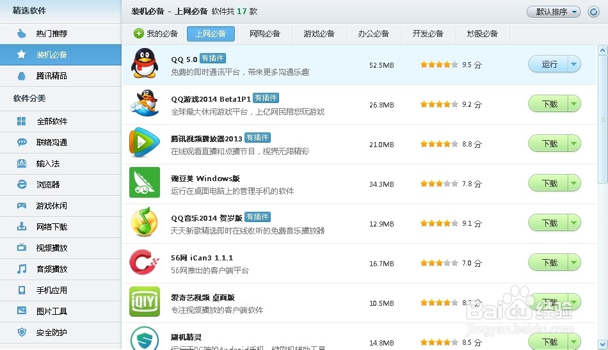608x350 pixels.
Task: Switch to the 网购必备 tab
Action: pyautogui.click(x=265, y=34)
